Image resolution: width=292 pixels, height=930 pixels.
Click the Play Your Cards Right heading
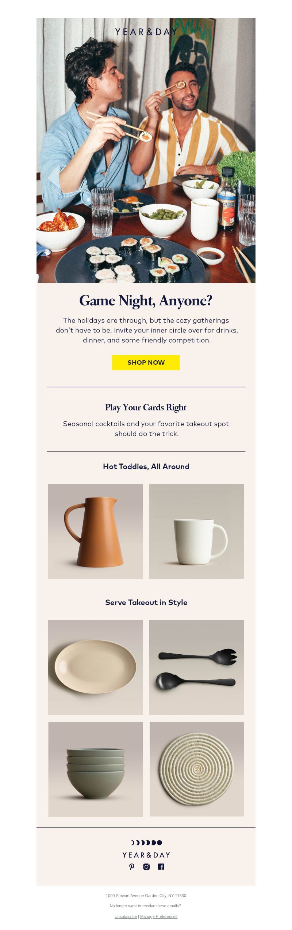pyautogui.click(x=146, y=408)
